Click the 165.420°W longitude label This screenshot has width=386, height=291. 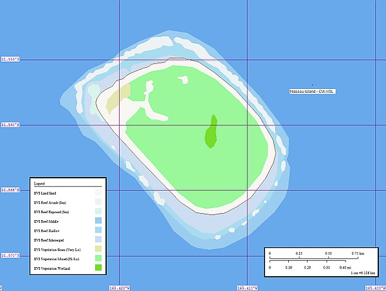(x=120, y=288)
